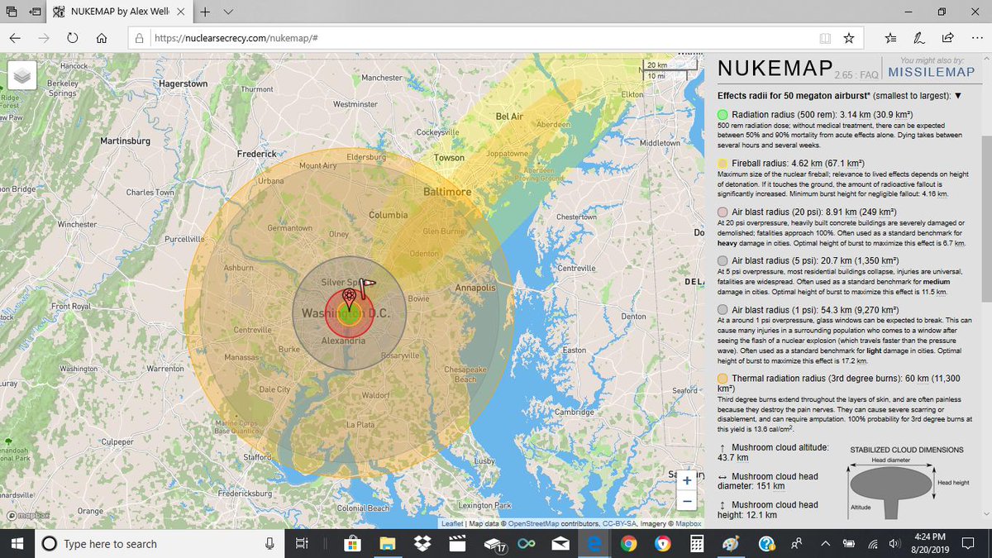Click the Frederick map label
Viewport: 992px width, 558px height.
[x=257, y=154]
